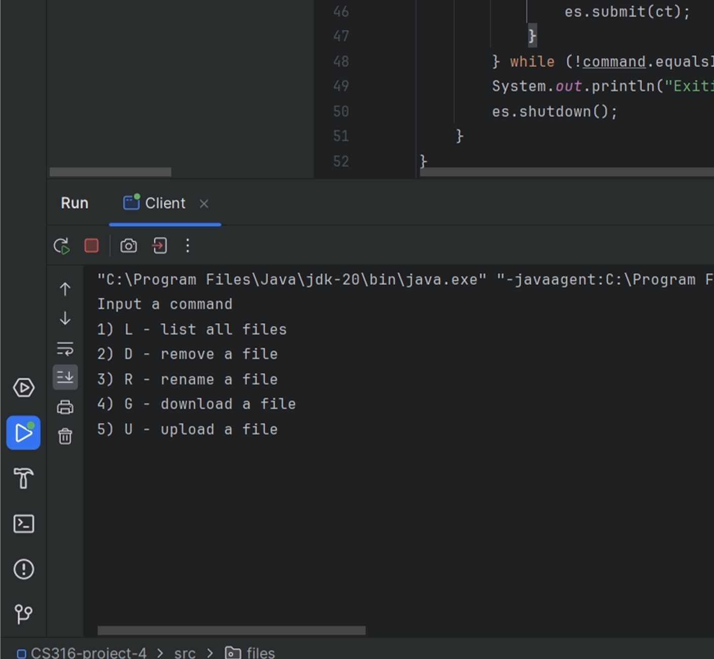
Task: Print the console output
Action: [65, 407]
